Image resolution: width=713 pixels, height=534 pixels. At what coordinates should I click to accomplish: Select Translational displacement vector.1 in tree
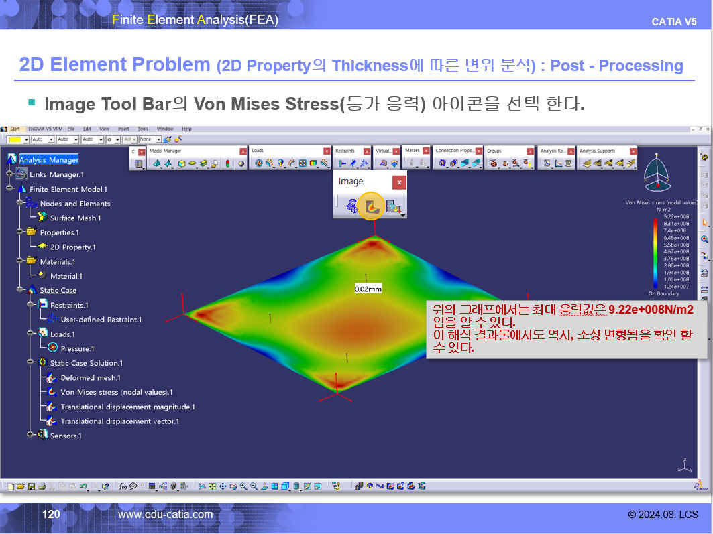click(x=119, y=421)
